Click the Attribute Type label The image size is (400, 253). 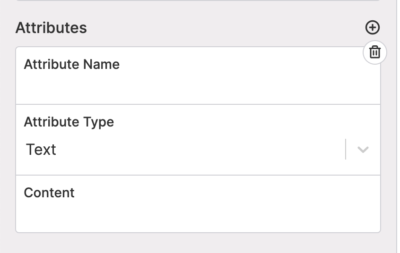tap(69, 122)
